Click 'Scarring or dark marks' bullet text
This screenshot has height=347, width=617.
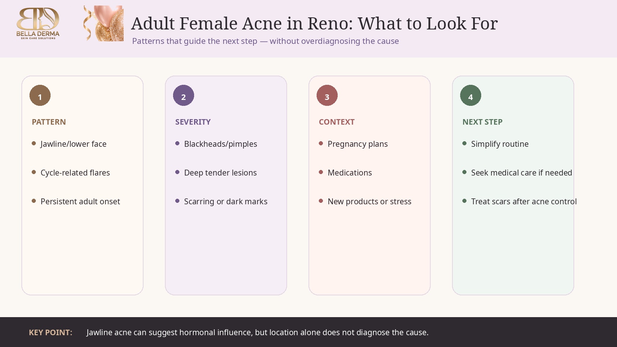[226, 201]
